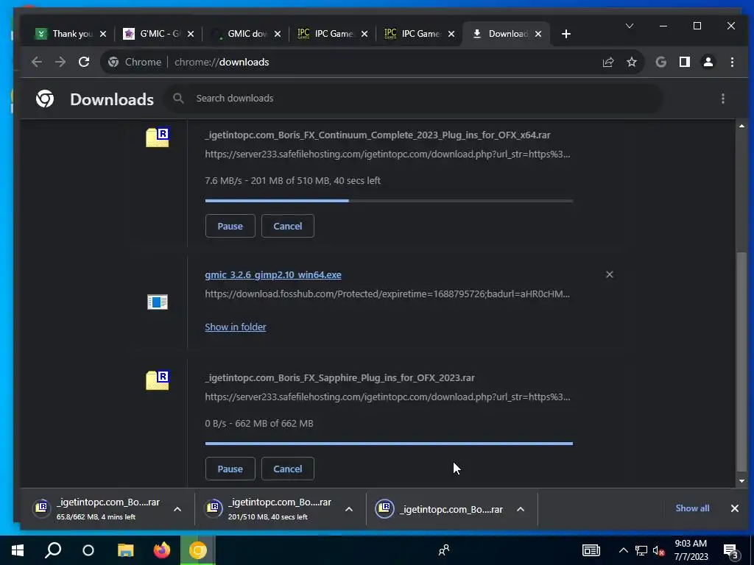The height and width of the screenshot is (565, 754).
Task: Open the action center notifications icon
Action: (730, 551)
